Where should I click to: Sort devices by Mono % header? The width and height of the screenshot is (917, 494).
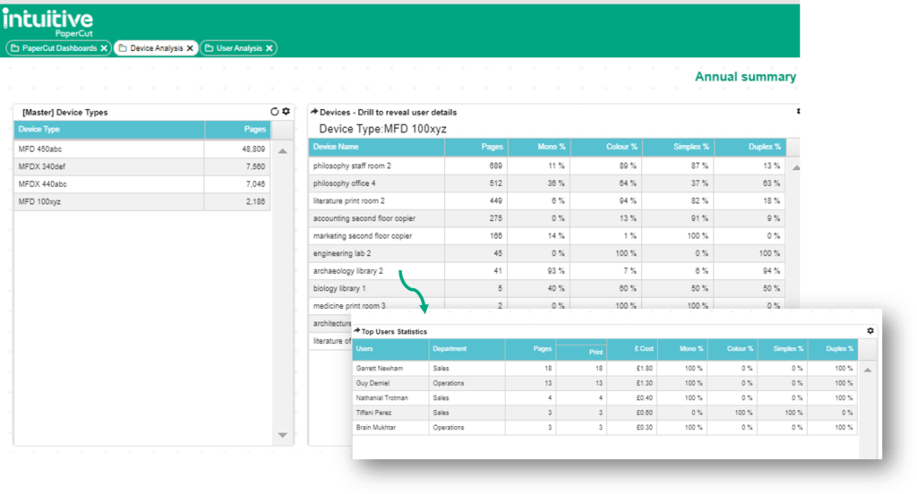(x=539, y=147)
